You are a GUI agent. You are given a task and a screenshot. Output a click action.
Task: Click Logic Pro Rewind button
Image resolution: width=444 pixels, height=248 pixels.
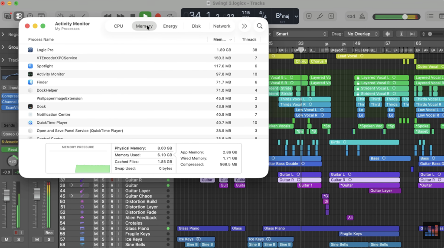[108, 16]
